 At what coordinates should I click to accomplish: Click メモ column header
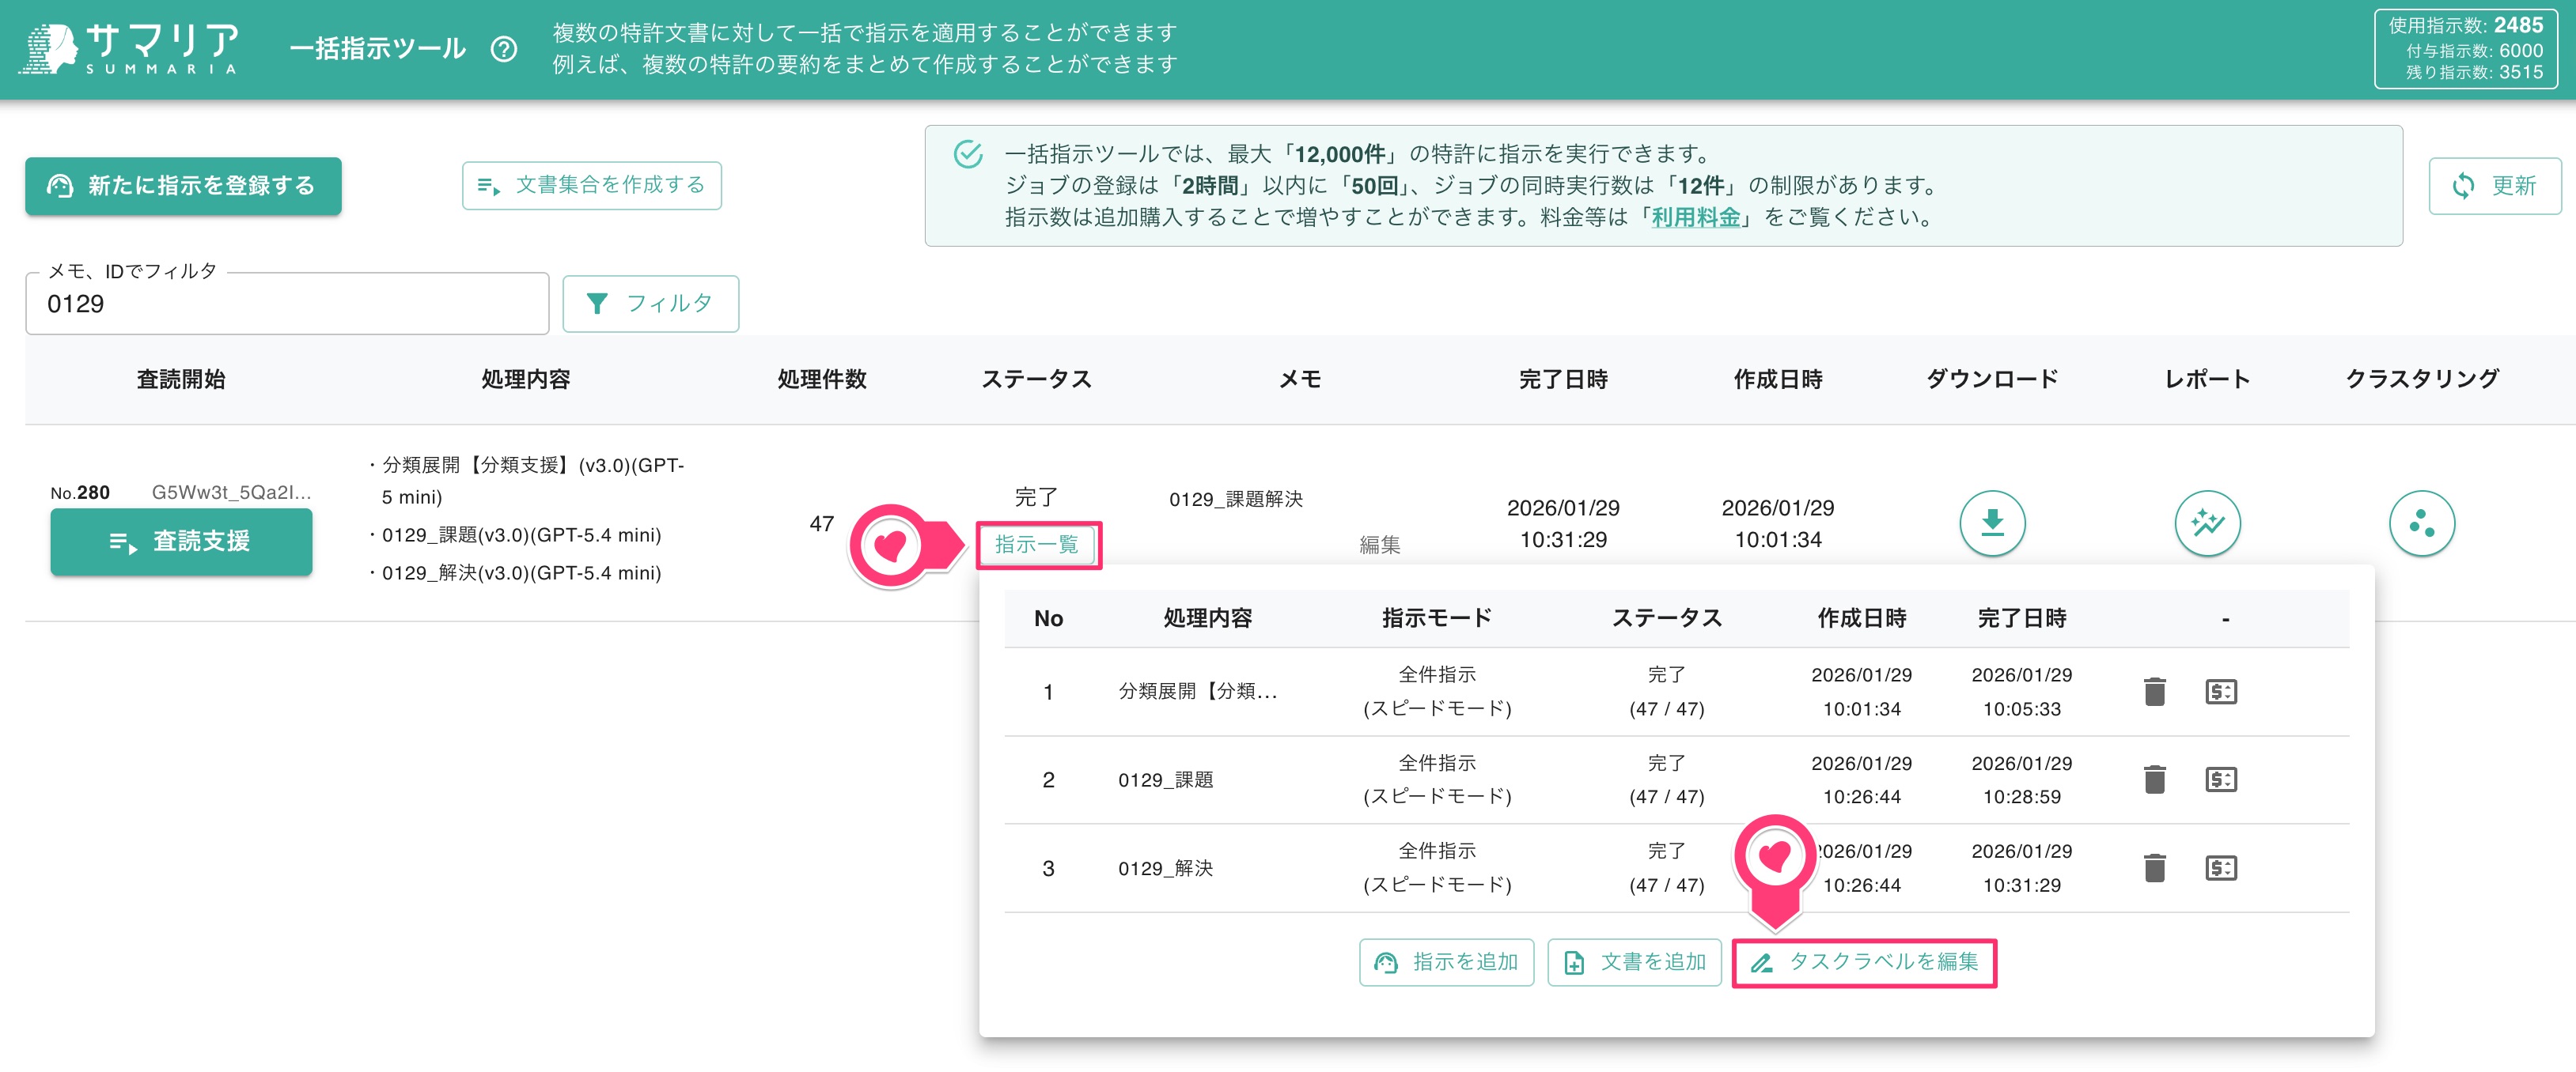1300,379
